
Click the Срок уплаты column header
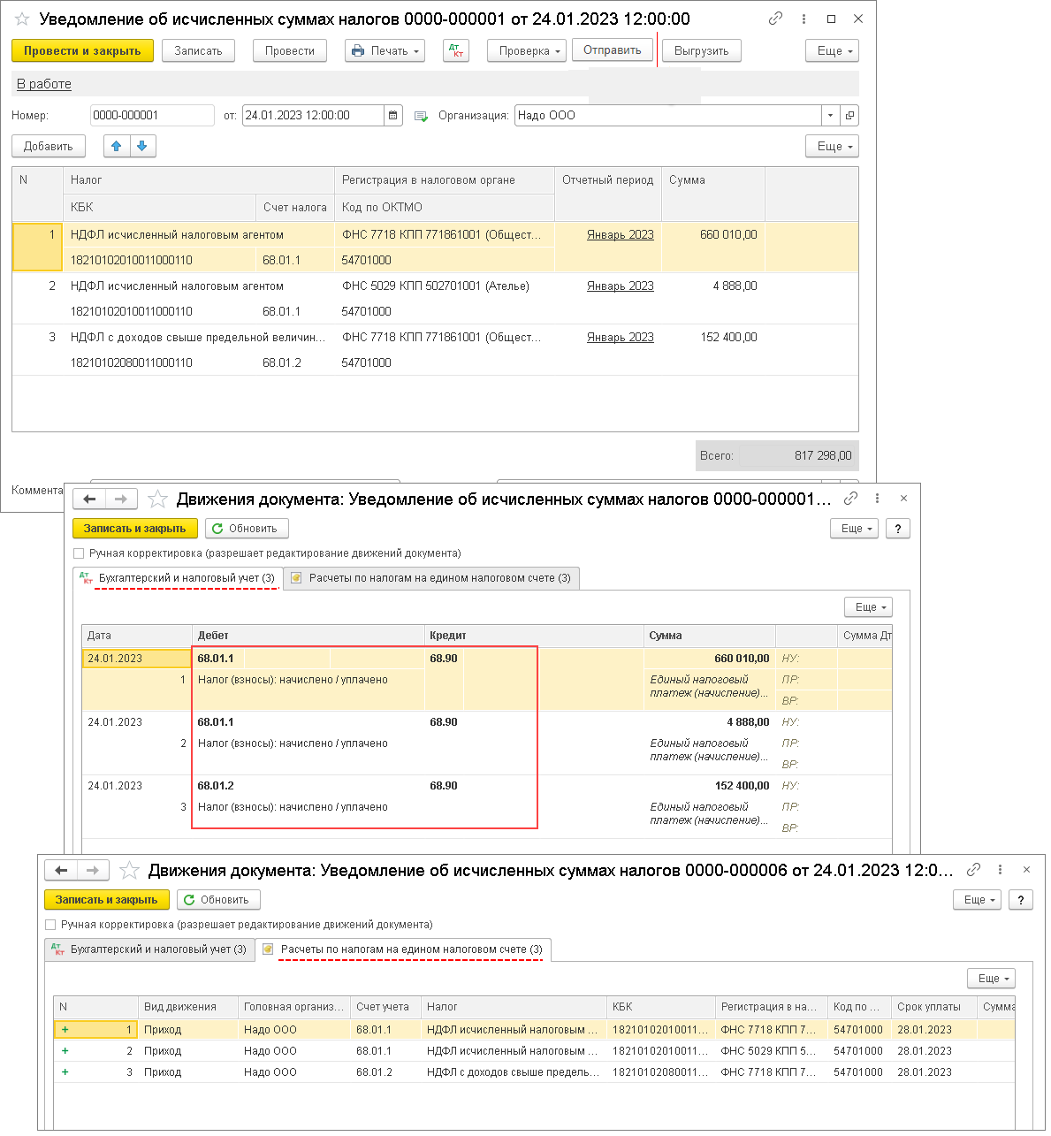(x=933, y=1007)
